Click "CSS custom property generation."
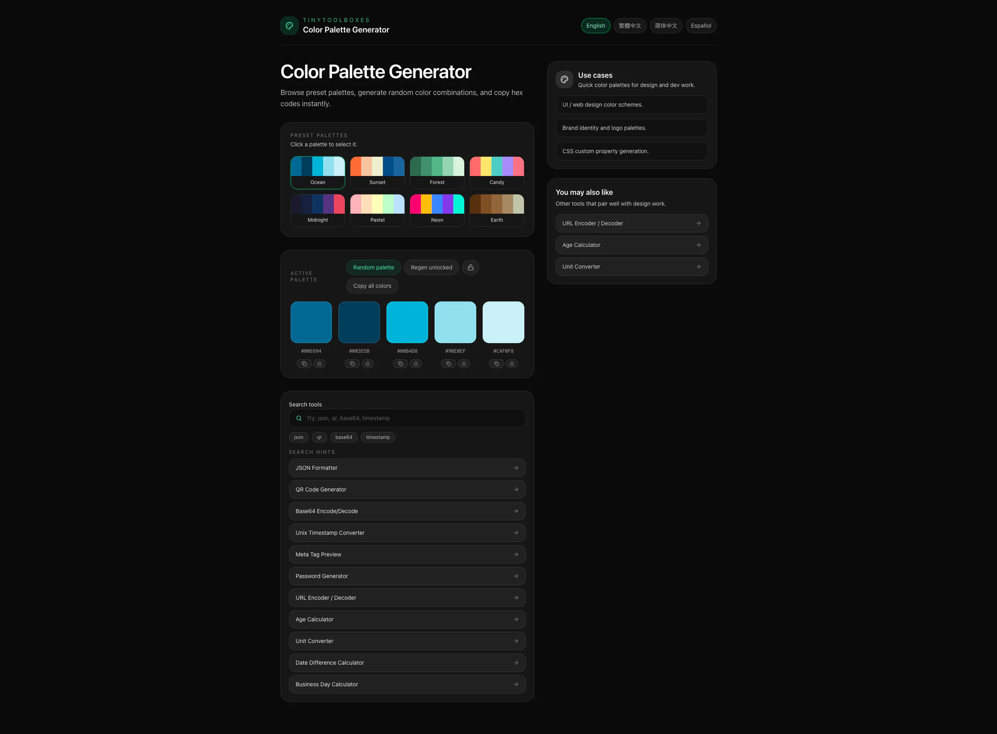Viewport: 997px width, 734px height. point(631,152)
